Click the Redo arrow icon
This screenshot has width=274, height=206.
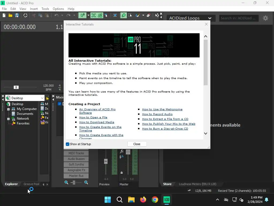point(68,15)
